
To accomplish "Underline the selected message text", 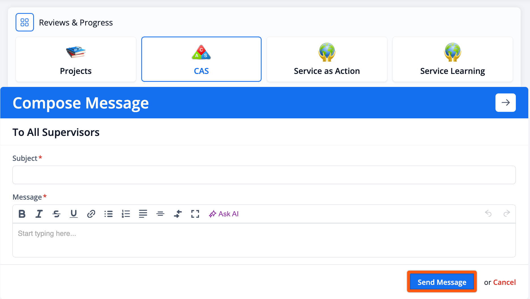I will click(x=74, y=214).
